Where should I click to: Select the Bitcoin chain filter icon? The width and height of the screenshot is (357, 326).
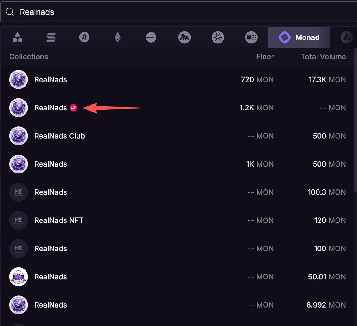84,37
